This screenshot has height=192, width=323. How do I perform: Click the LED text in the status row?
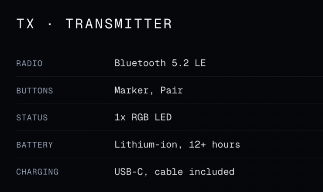pyautogui.click(x=164, y=117)
